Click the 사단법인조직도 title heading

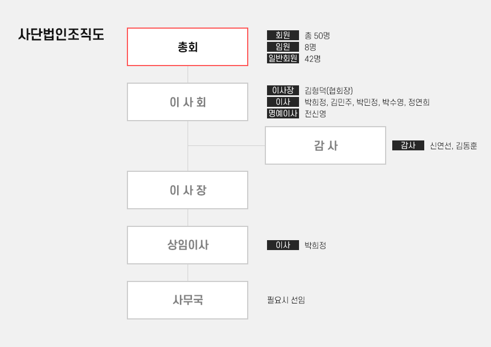click(x=61, y=34)
